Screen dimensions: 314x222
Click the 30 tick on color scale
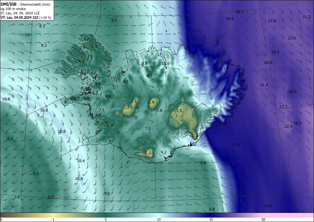(263, 219)
